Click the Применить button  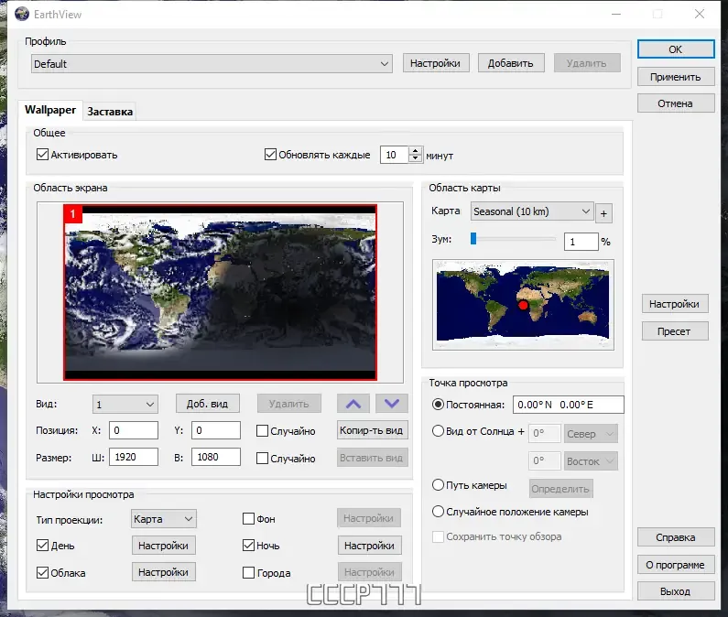[x=676, y=77]
